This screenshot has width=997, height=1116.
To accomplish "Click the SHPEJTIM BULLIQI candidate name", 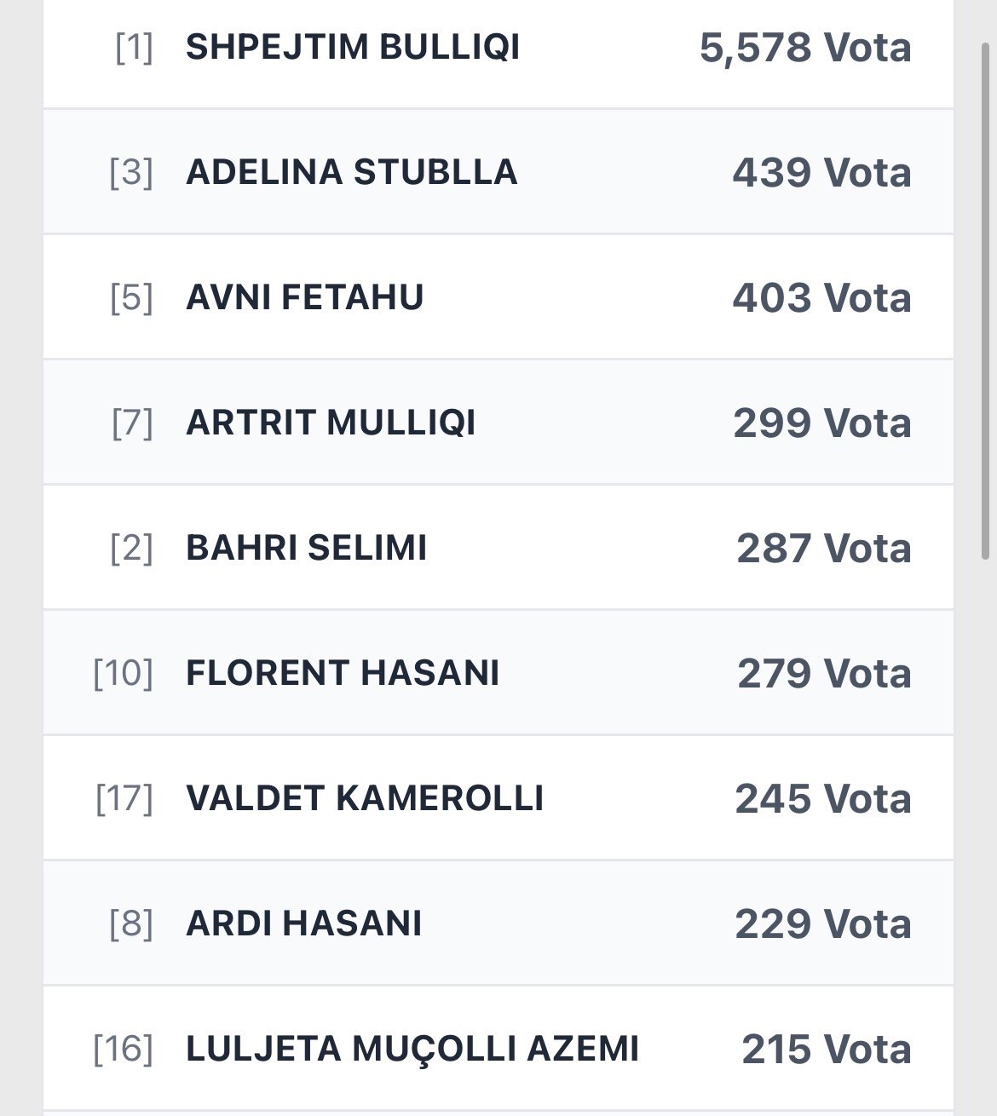I will 353,47.
